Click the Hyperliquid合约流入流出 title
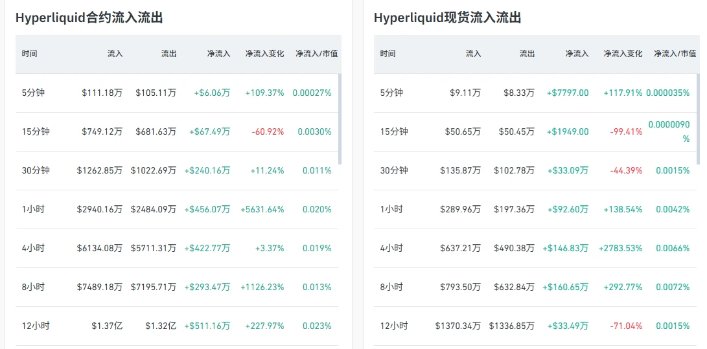Screen dimensions: 707x349 89,18
